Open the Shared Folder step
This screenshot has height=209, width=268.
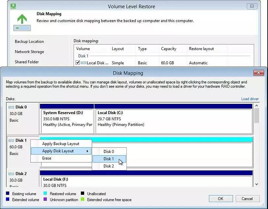click(27, 62)
